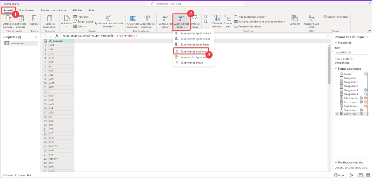Expand the formula bar chevron
The height and width of the screenshot is (178, 372).
(328, 36)
